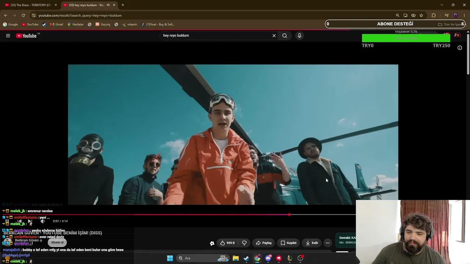The image size is (470, 264).
Task: Show video info card icon
Action: point(460,48)
